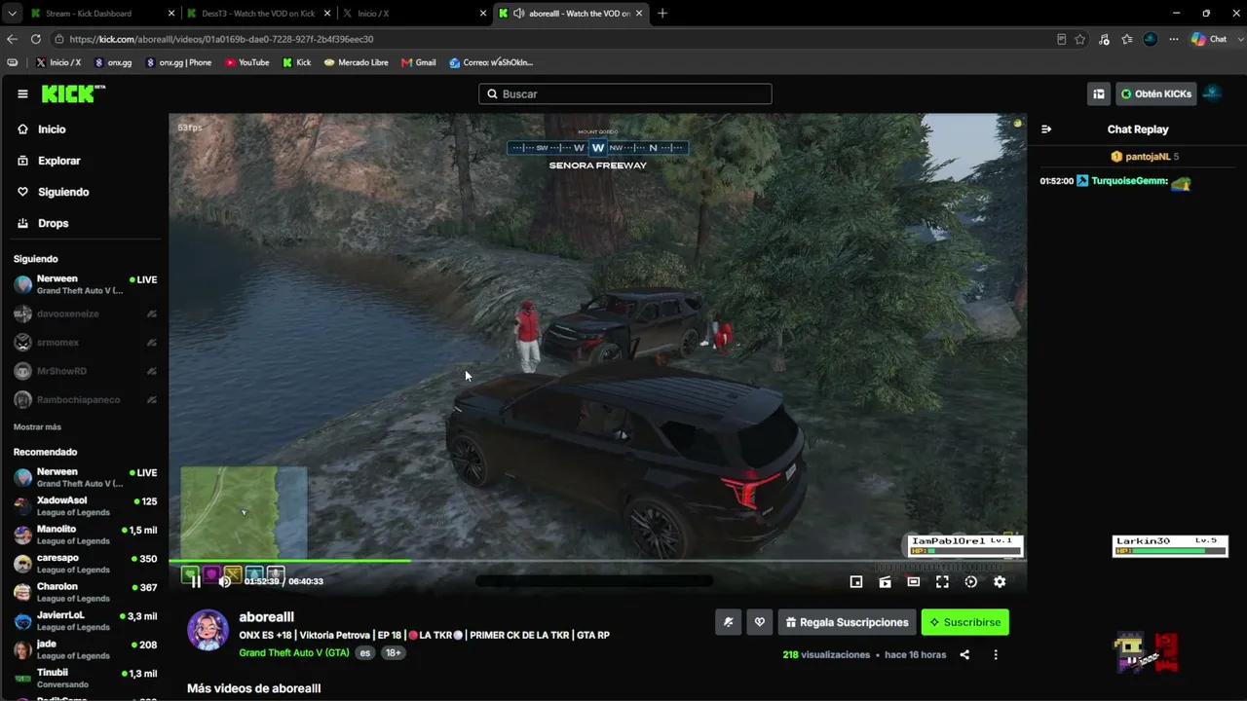Click the Obtén KICKs button
Viewport: 1247px width, 701px height.
pyautogui.click(x=1155, y=93)
